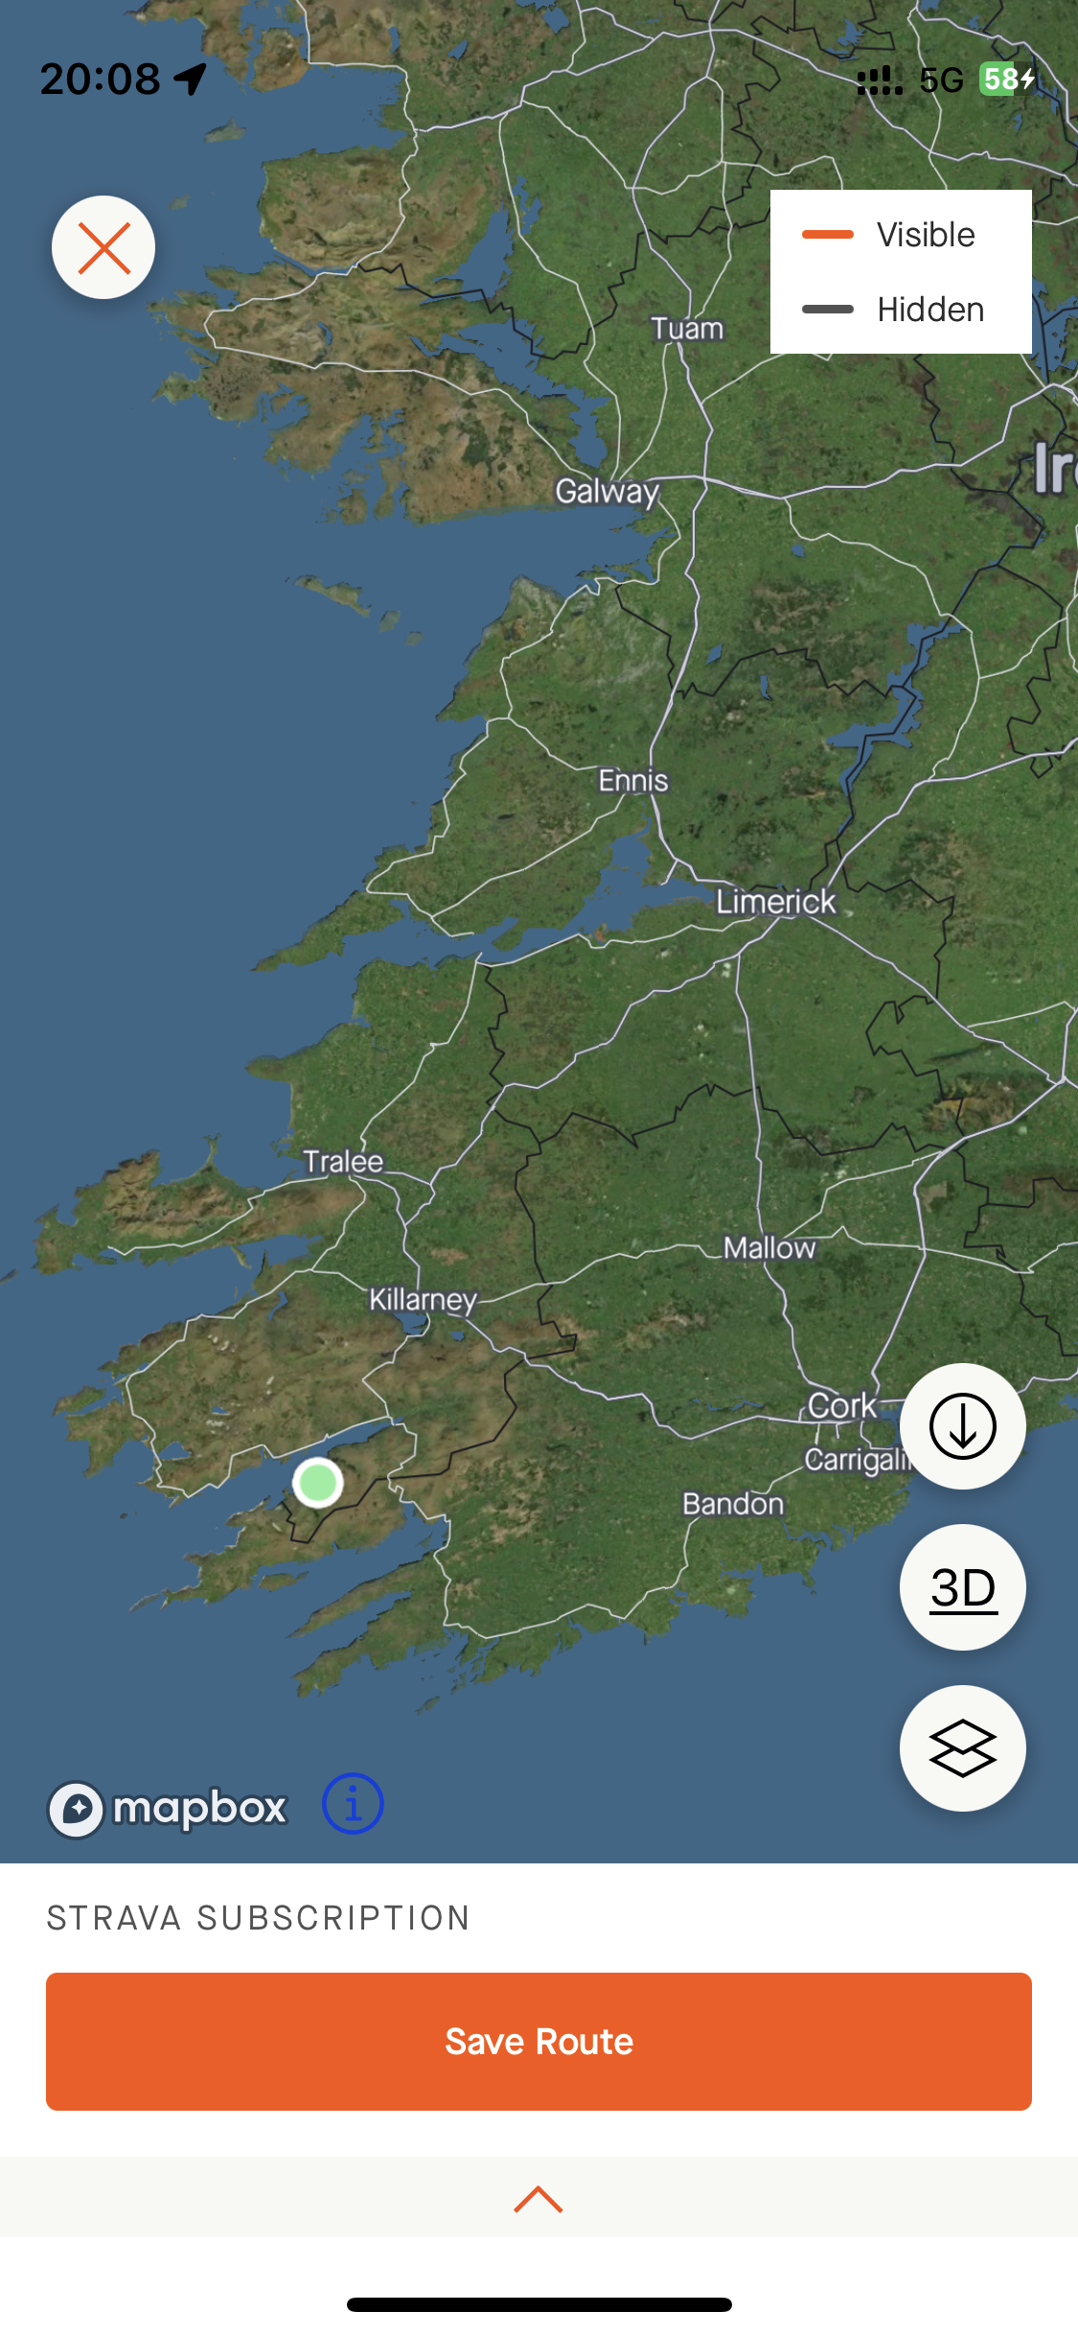This screenshot has height=2335, width=1078.
Task: Open the map layers selector
Action: point(962,1748)
